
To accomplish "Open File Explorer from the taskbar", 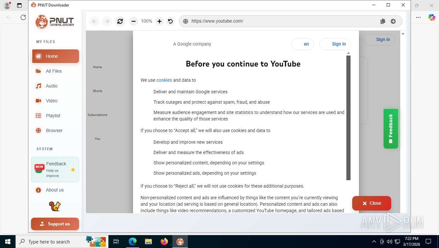I will 148,242.
